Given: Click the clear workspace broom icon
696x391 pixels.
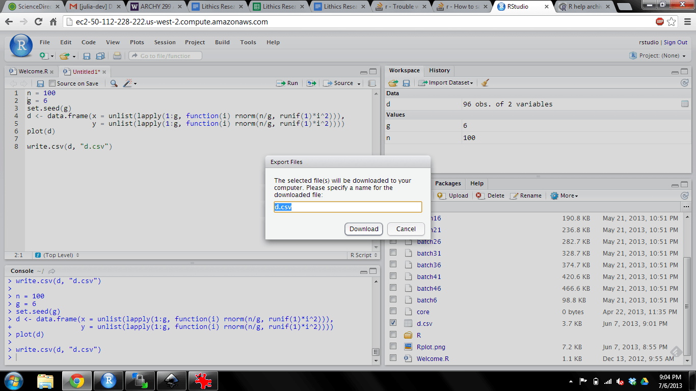Looking at the screenshot, I should pyautogui.click(x=485, y=82).
